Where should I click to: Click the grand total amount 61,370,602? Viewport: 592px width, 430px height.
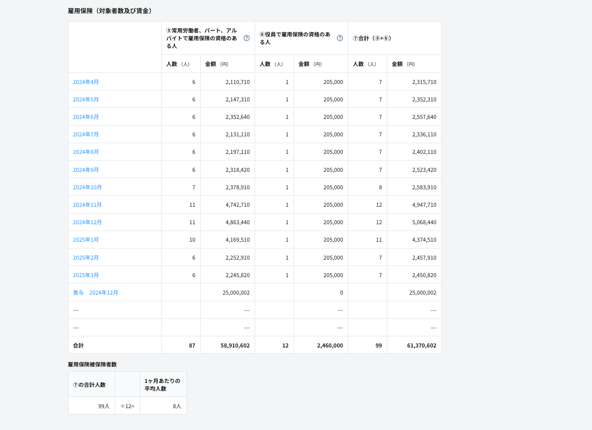(421, 346)
